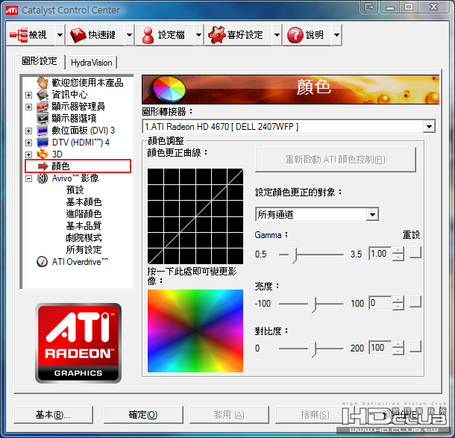The height and width of the screenshot is (438, 455).
Task: Select 劇院模式 under Avivo 影像
Action: coord(84,238)
